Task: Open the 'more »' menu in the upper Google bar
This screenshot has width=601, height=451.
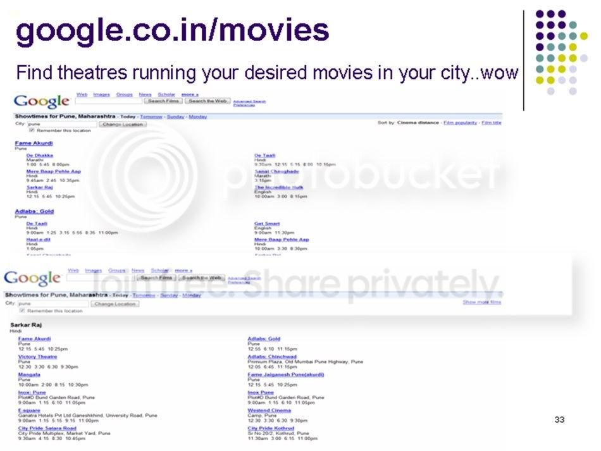Action: (190, 94)
